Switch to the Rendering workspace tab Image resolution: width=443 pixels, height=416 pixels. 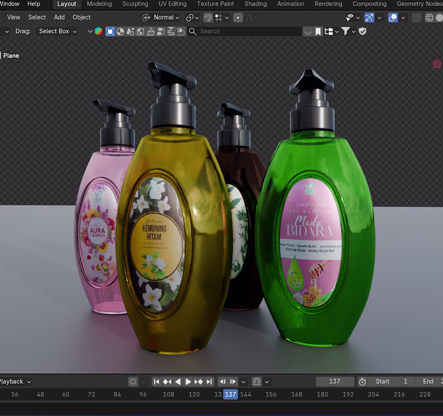point(328,4)
